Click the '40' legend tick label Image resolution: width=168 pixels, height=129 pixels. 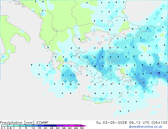70,128
